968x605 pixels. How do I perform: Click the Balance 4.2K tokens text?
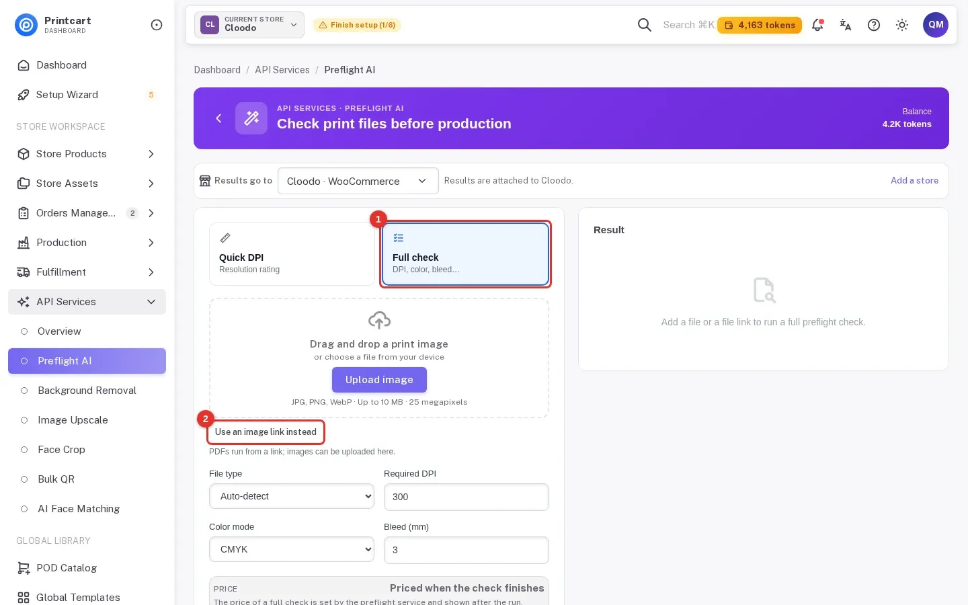pos(907,118)
